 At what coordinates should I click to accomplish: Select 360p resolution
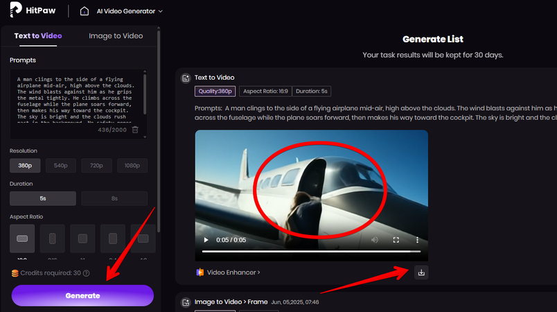(x=25, y=166)
